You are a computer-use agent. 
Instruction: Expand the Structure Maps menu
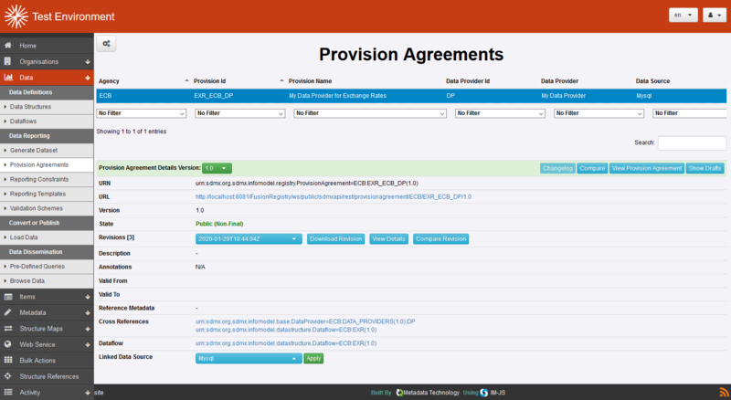[x=48, y=328]
